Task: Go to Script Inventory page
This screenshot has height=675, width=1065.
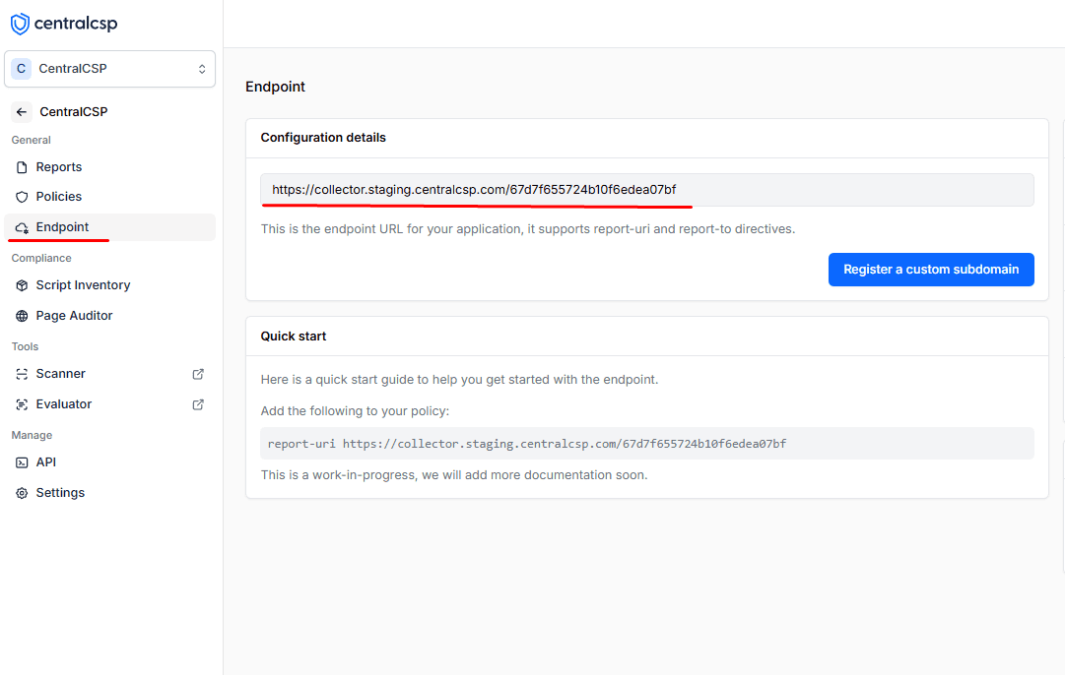Action: click(x=83, y=285)
